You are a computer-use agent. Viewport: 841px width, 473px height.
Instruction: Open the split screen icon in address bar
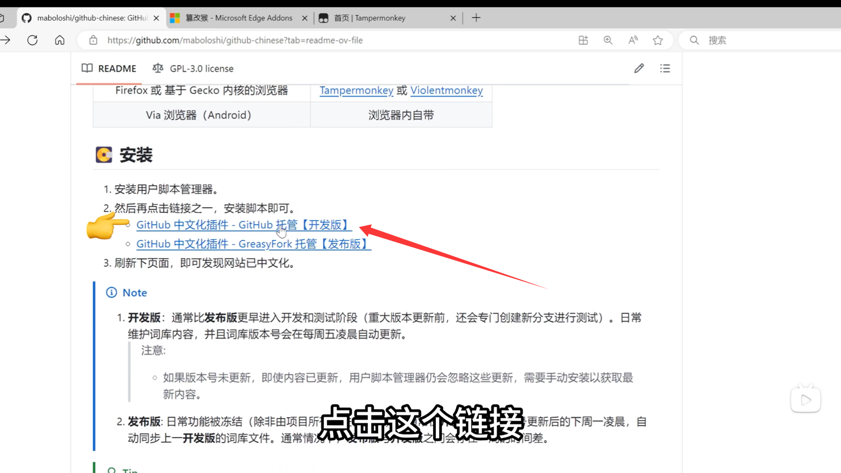[x=583, y=40]
